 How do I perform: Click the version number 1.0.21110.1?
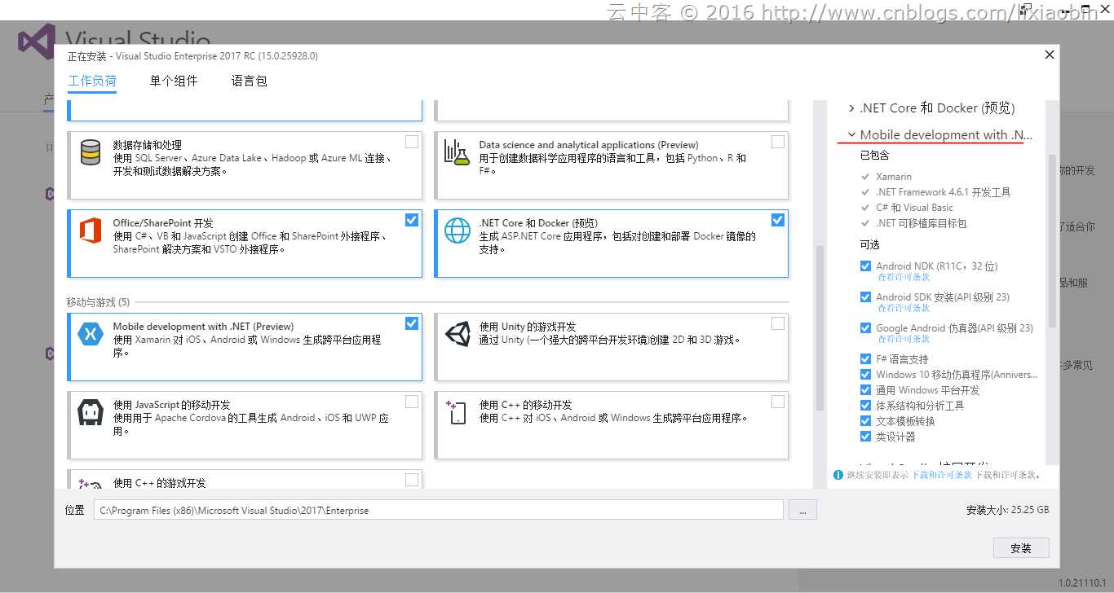(x=1083, y=583)
